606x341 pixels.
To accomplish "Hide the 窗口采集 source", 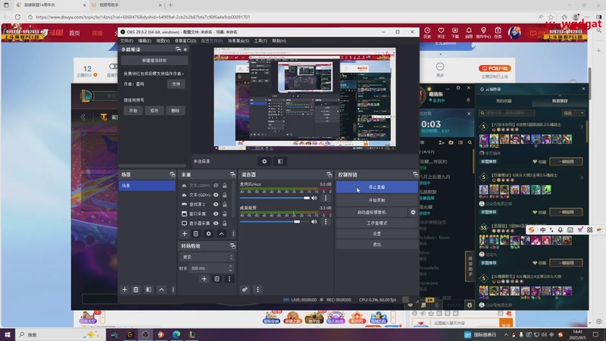I will point(216,214).
